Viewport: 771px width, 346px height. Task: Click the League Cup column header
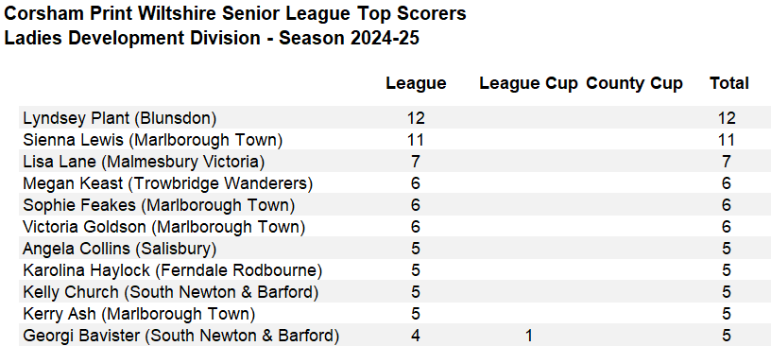pyautogui.click(x=528, y=84)
